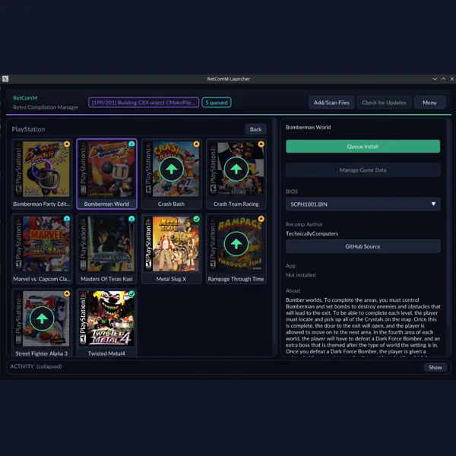456x456 pixels.
Task: Click Check for Updates
Action: click(x=384, y=103)
